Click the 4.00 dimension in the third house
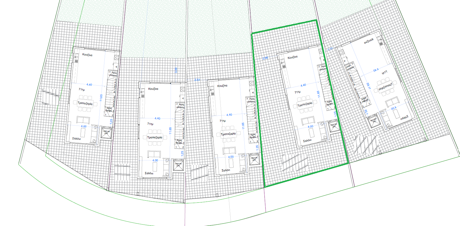The width and height of the screenshot is (460, 226). click(x=231, y=157)
